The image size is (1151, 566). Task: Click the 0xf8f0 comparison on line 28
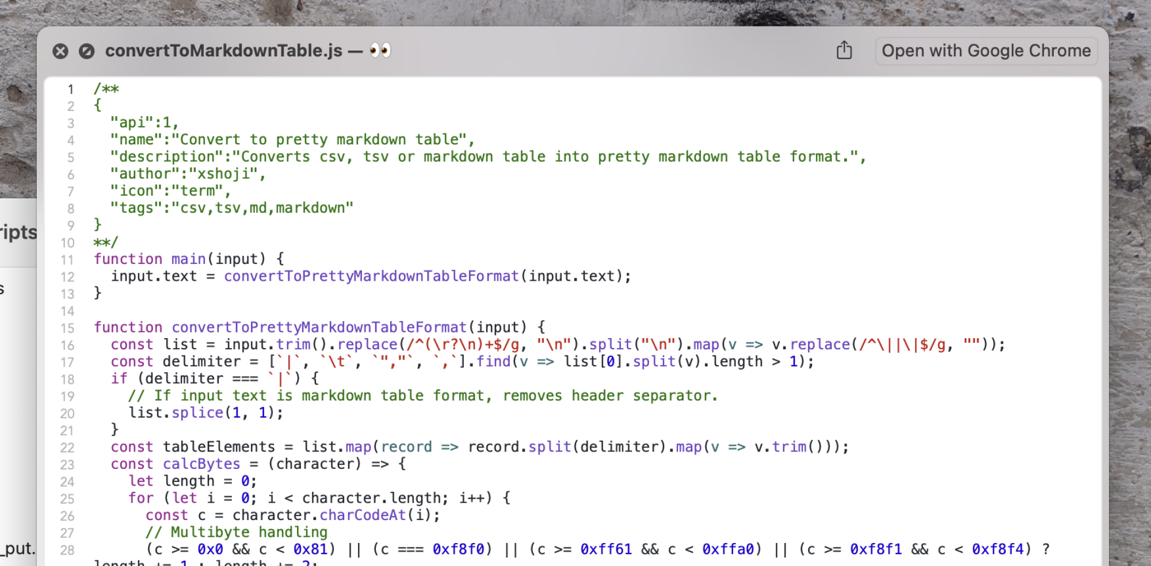pyautogui.click(x=433, y=549)
